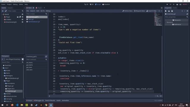The height and width of the screenshot is (107, 190).
Task: Load an existing resource in Inspector
Action: point(169,11)
